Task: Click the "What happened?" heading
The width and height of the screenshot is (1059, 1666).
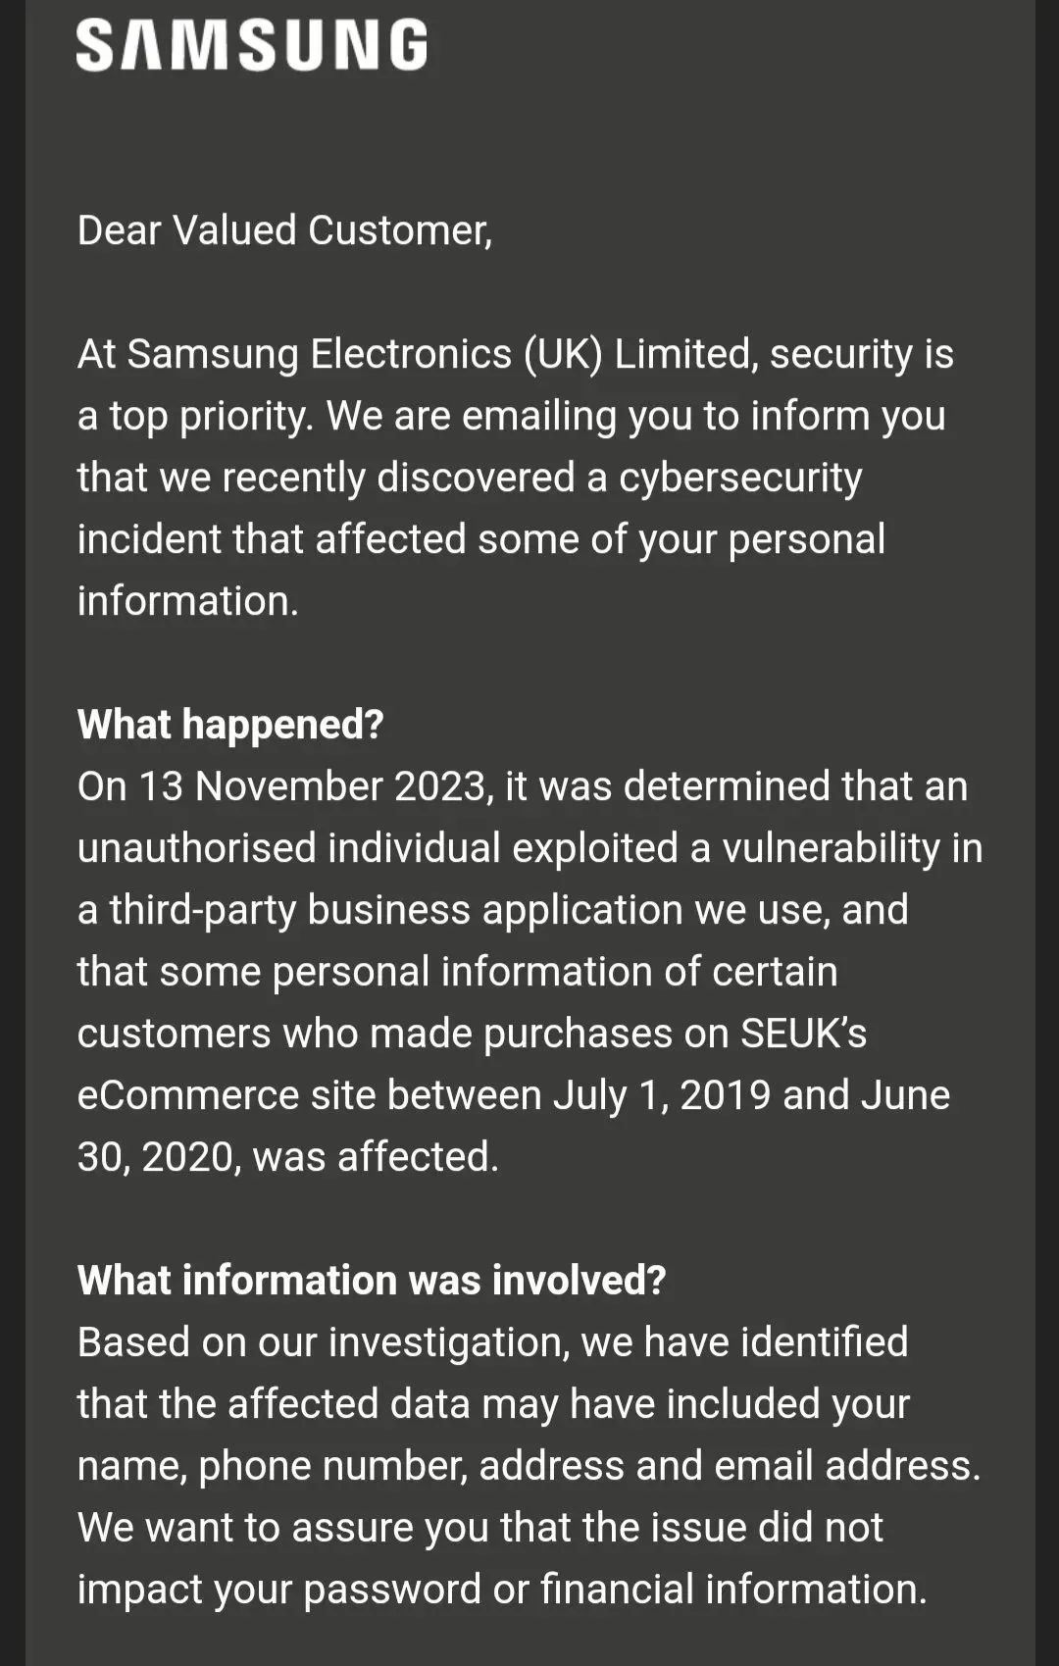Action: (x=230, y=725)
